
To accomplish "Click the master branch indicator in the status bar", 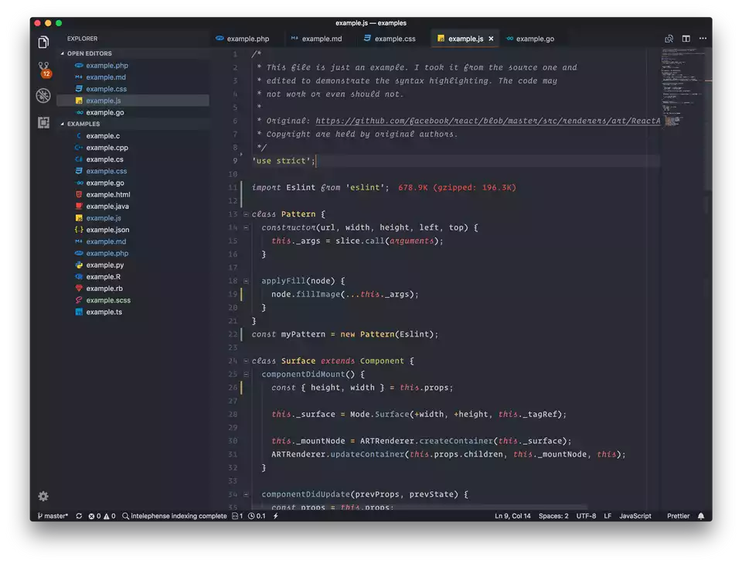I will [53, 516].
